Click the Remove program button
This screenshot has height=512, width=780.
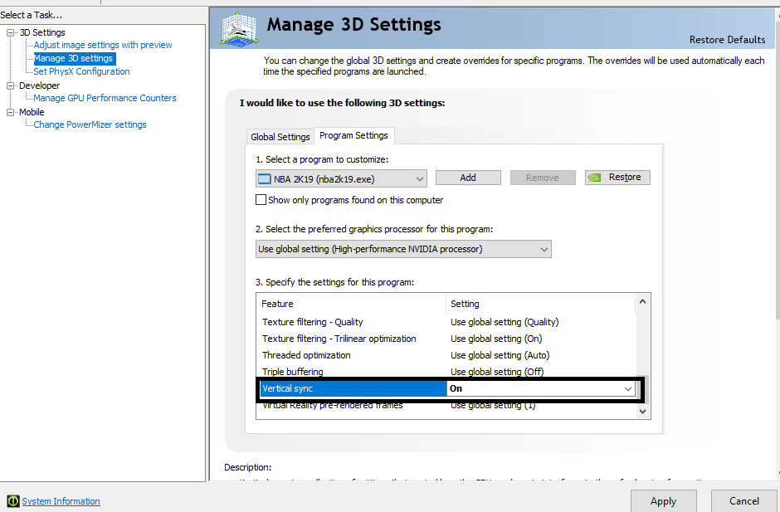pos(543,178)
